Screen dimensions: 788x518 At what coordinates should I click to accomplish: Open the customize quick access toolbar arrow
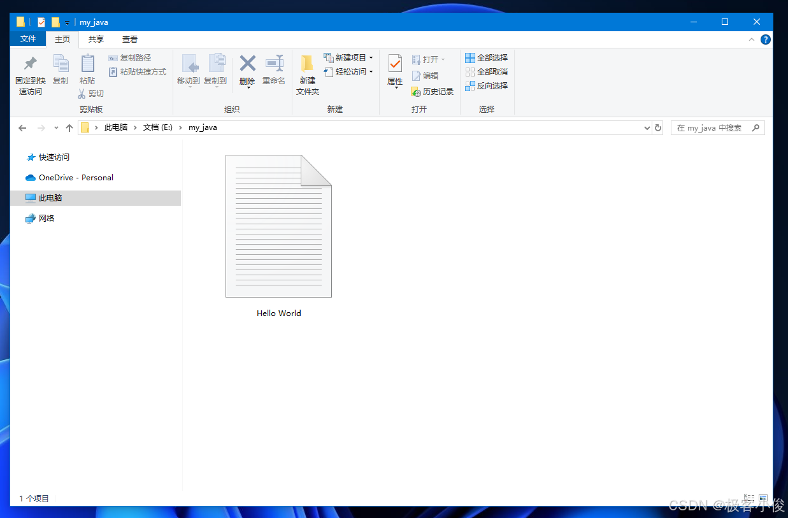pyautogui.click(x=67, y=23)
